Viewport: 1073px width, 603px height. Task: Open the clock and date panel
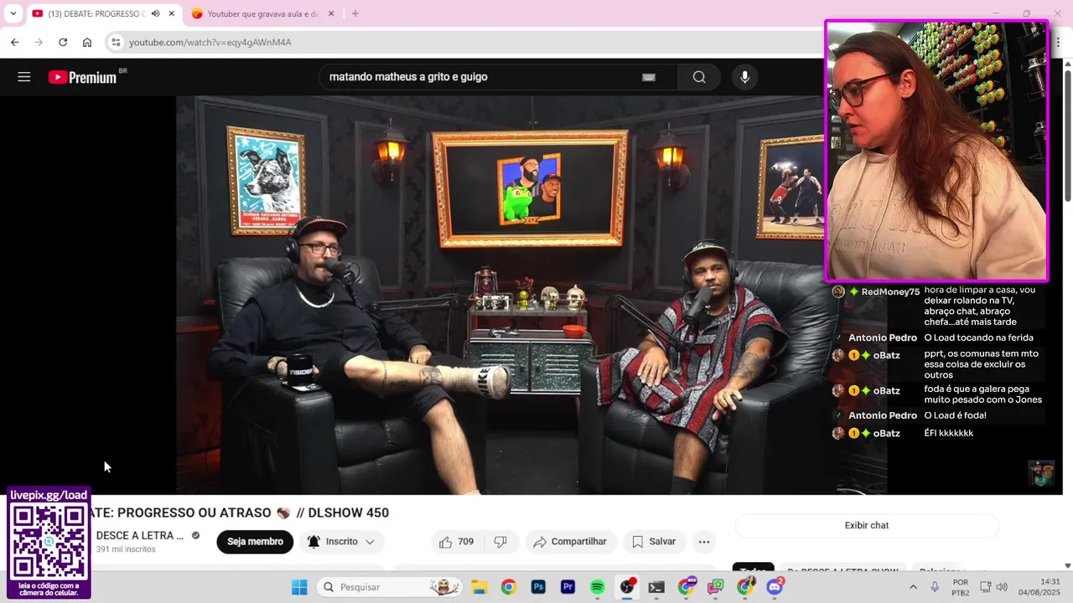click(1039, 587)
